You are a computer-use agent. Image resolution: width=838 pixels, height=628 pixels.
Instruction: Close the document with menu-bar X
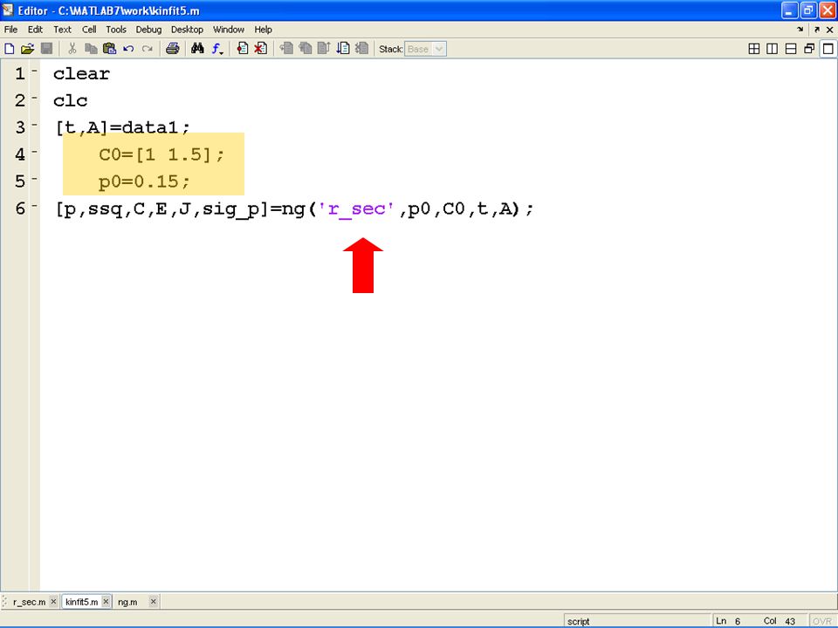pyautogui.click(x=829, y=30)
